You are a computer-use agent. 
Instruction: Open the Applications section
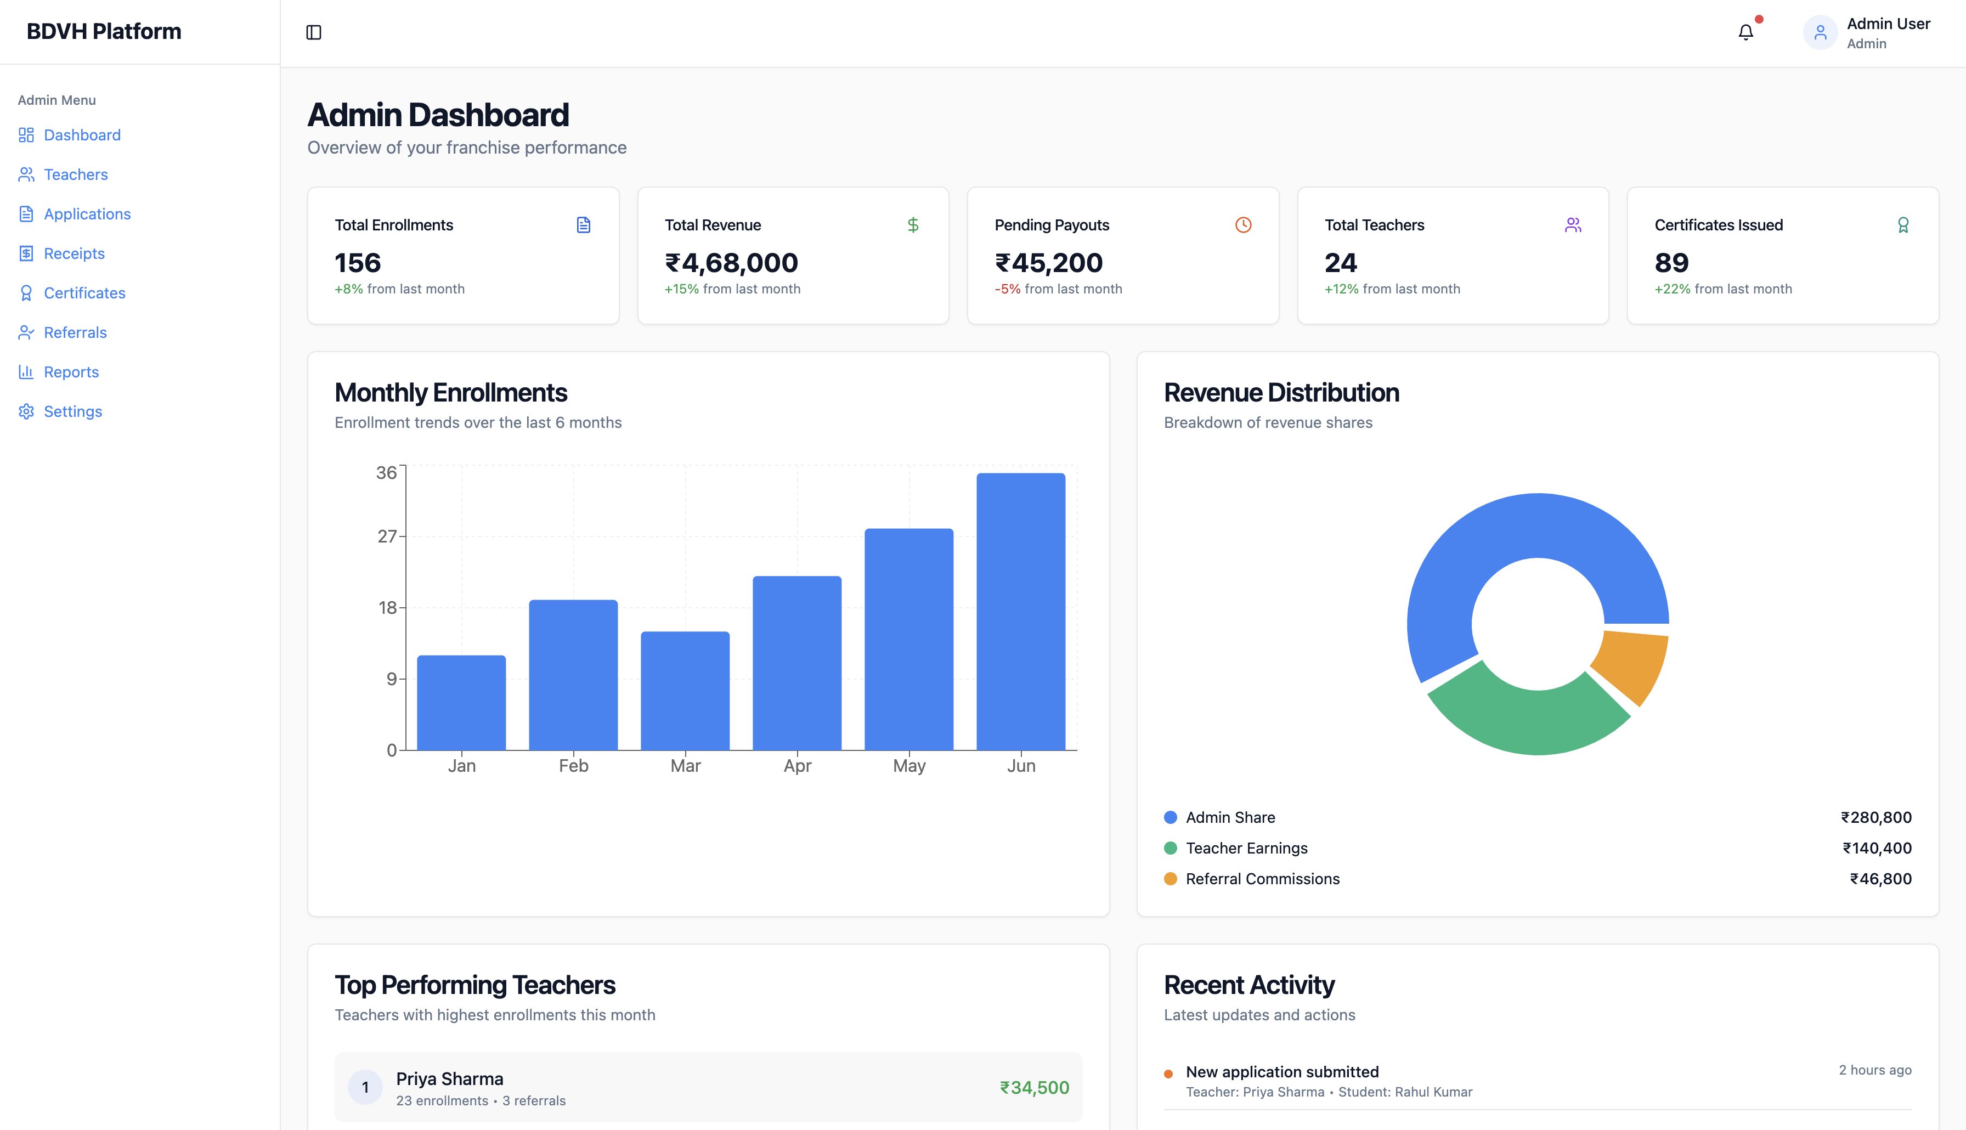[87, 213]
